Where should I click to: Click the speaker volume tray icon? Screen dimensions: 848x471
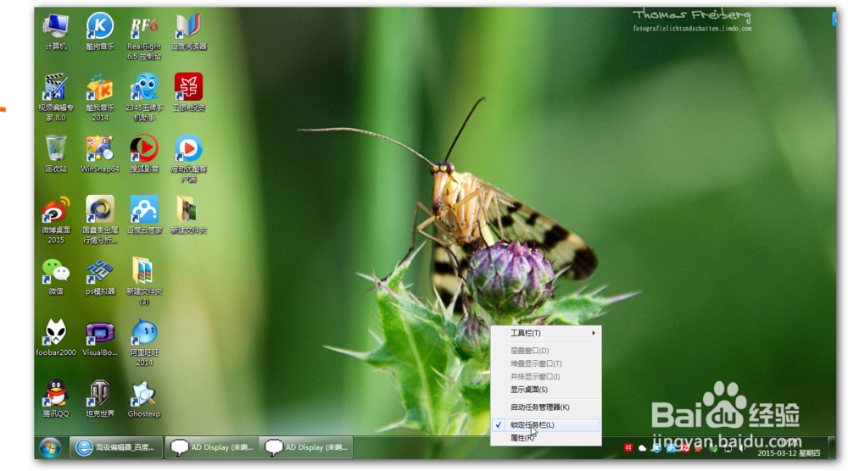(741, 448)
